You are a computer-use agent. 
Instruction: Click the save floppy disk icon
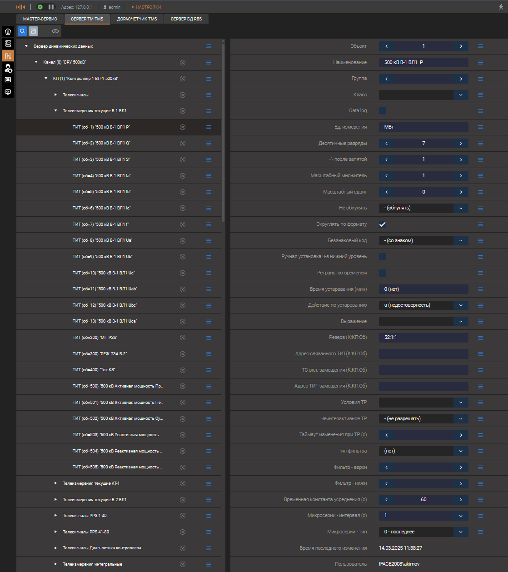pos(33,31)
